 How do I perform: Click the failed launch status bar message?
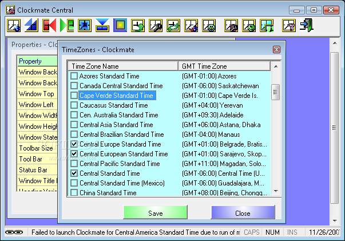coord(136,232)
